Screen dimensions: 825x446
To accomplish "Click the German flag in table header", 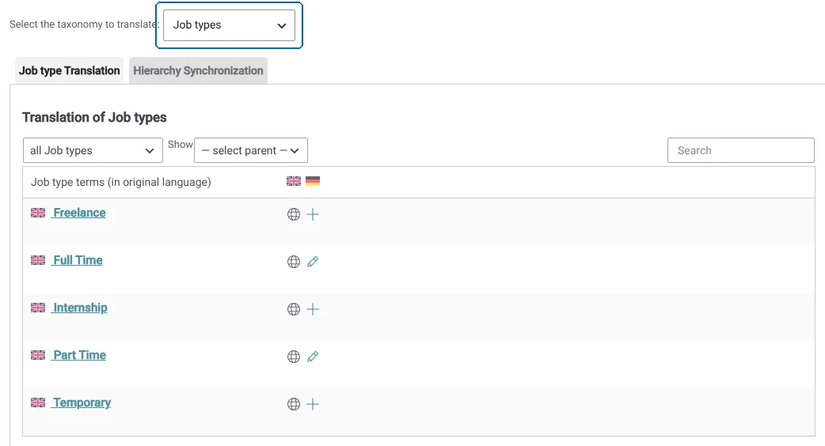I will (x=313, y=181).
